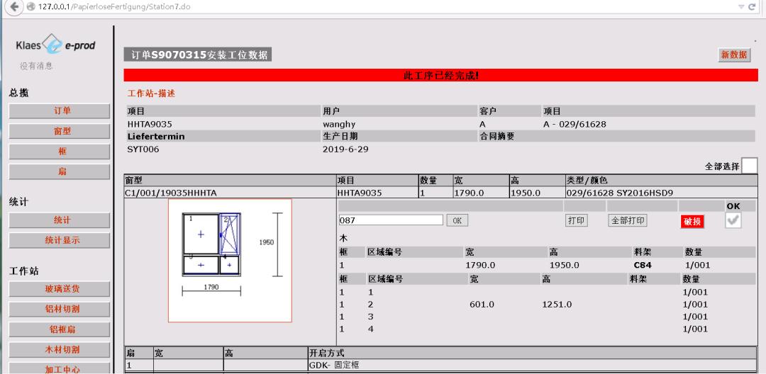Go to 玻璃送货 workstation

point(60,289)
